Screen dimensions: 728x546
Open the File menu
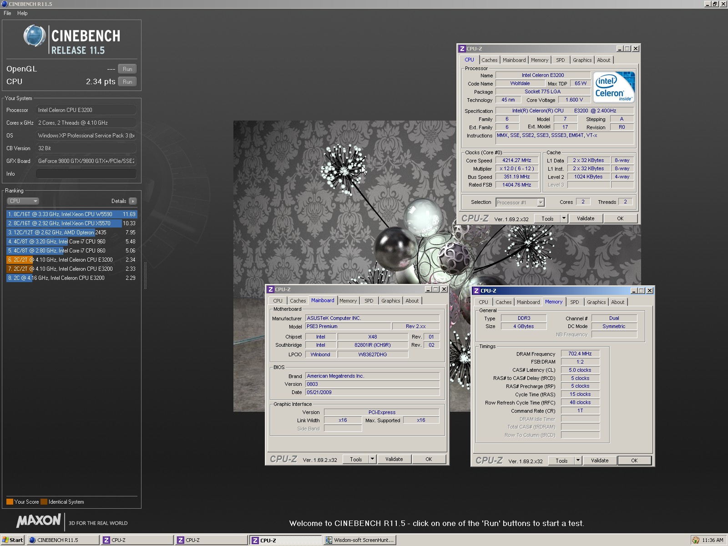point(7,13)
